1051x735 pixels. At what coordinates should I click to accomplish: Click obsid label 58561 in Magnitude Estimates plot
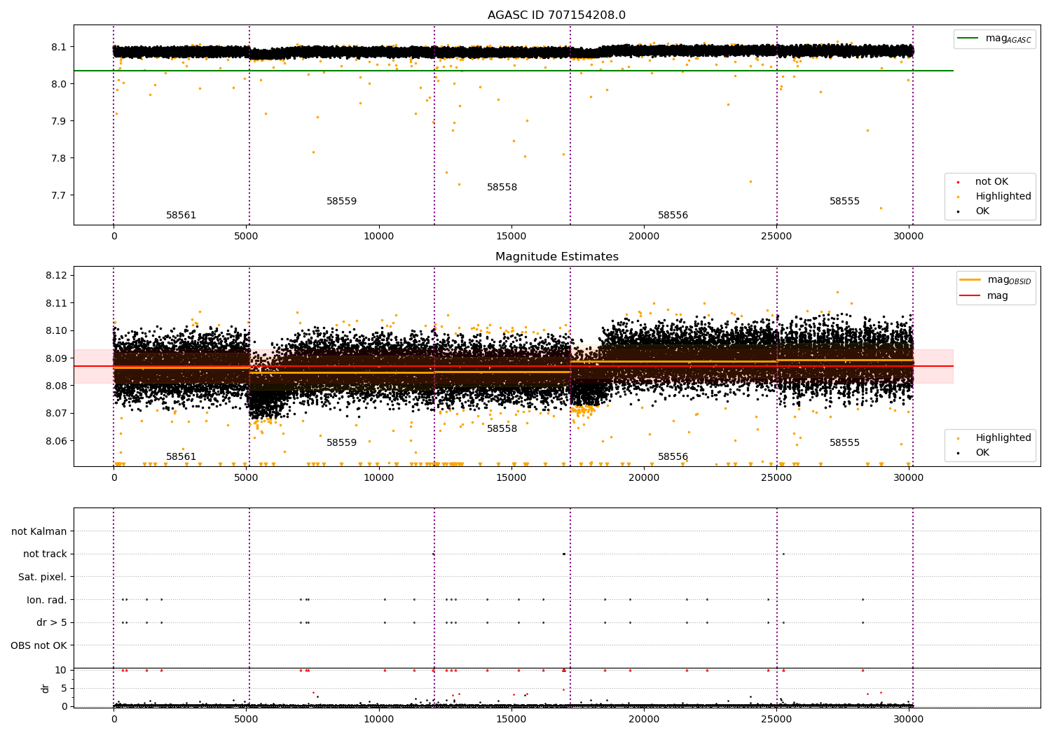[181, 457]
